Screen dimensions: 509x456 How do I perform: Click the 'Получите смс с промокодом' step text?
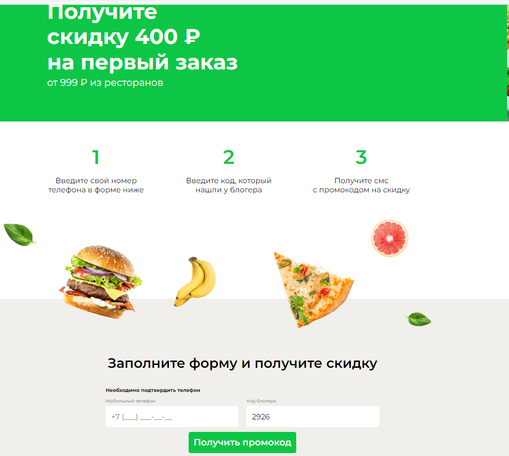coord(361,185)
